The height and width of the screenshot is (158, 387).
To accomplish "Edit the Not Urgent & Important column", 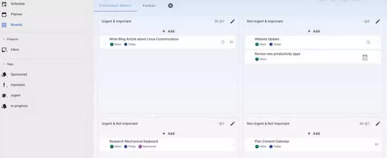I will (378, 21).
